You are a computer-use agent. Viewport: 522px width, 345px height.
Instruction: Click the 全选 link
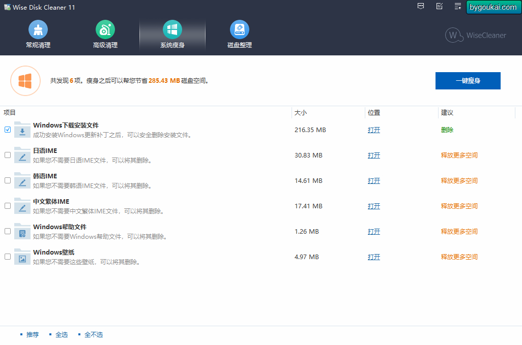(x=62, y=335)
